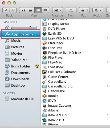110x128 pixels.
Task: Open the Arrange dropdown
Action: [x=58, y=10]
